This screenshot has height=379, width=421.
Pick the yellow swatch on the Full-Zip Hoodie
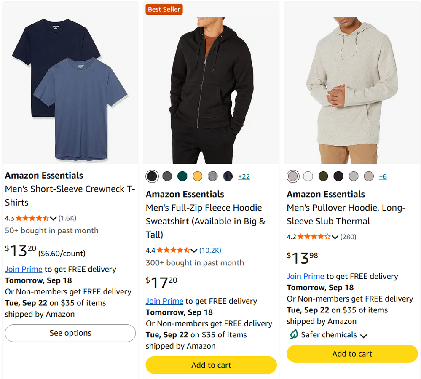[198, 176]
